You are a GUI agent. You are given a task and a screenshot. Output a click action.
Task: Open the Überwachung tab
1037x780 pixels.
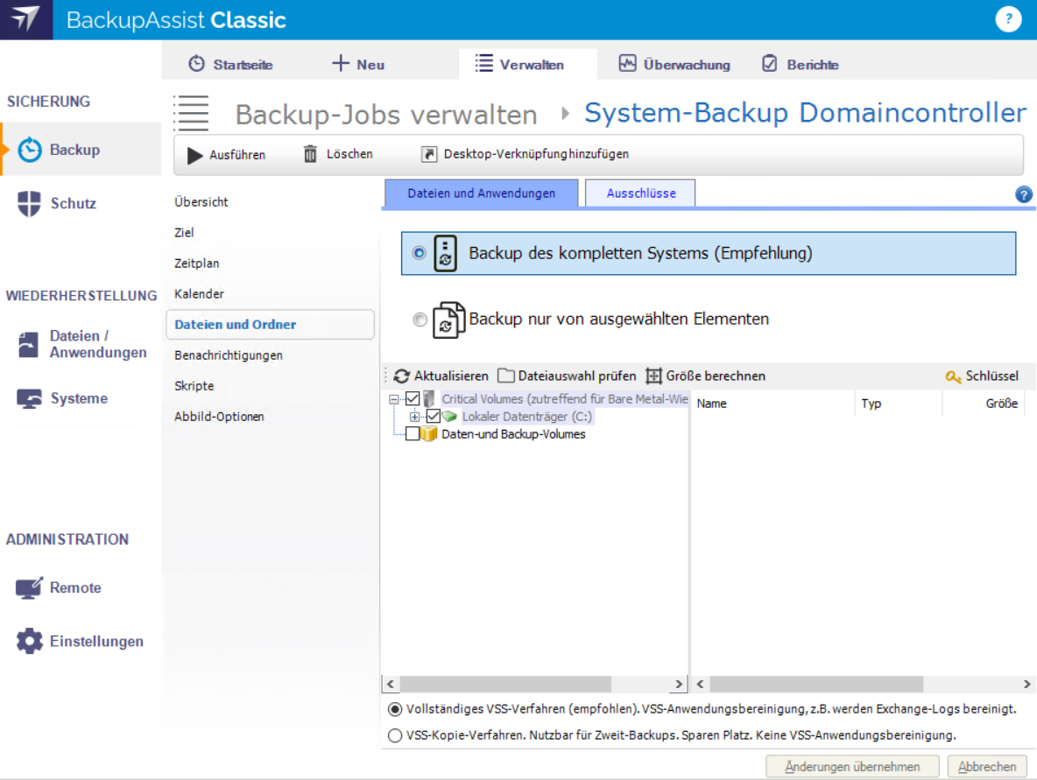[x=674, y=64]
